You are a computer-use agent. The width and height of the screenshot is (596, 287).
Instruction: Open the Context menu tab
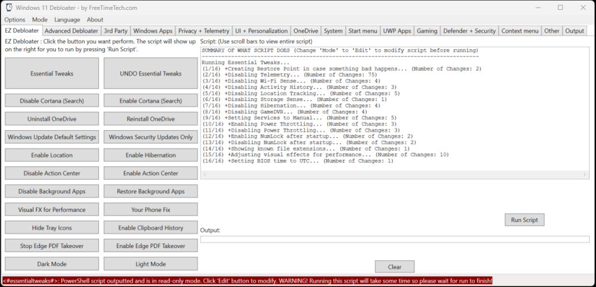(520, 31)
